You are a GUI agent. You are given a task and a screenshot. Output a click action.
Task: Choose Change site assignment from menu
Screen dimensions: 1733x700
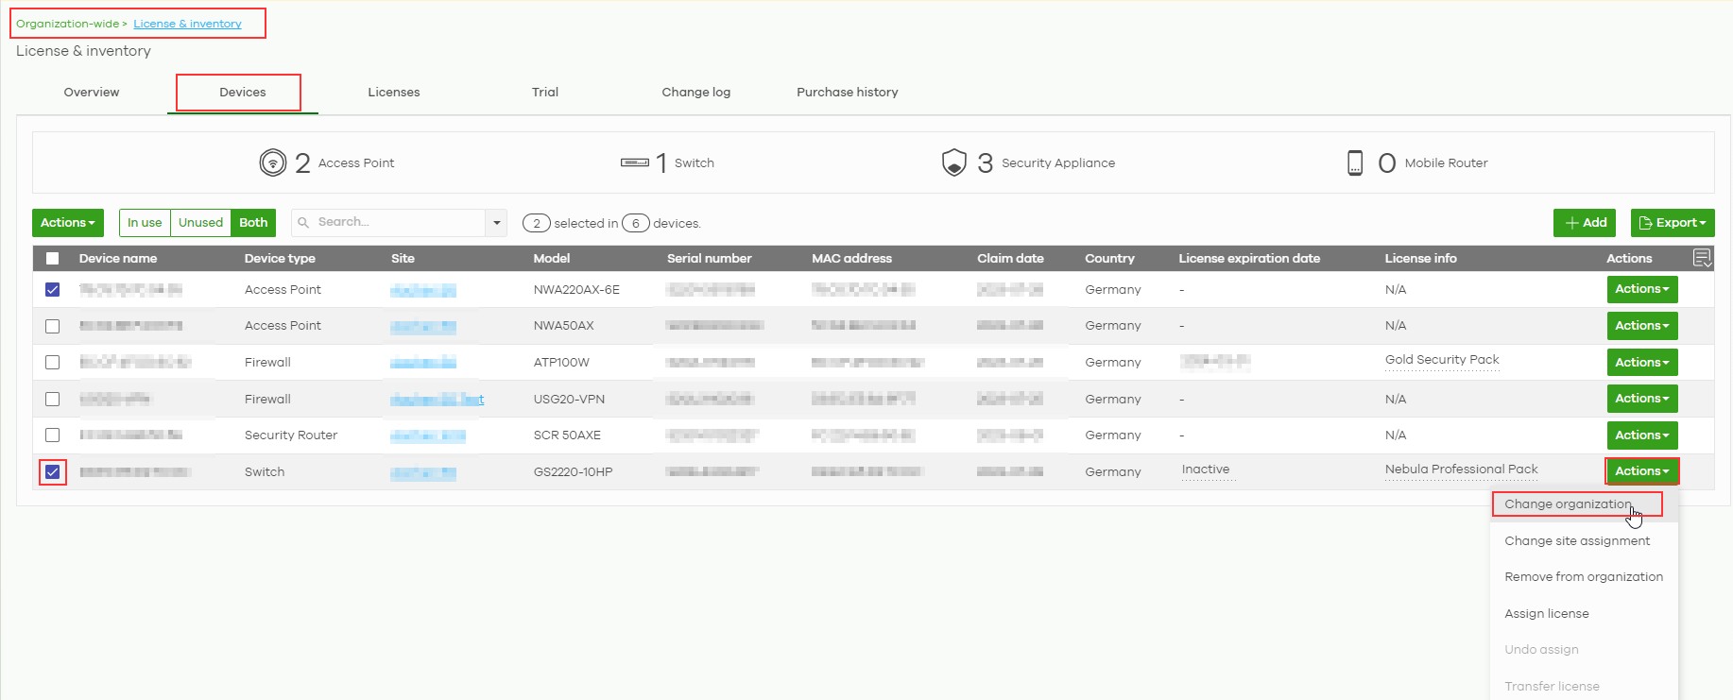1576,541
